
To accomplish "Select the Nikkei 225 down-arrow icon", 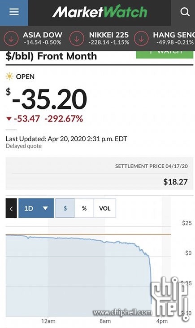I will click(x=77, y=39).
